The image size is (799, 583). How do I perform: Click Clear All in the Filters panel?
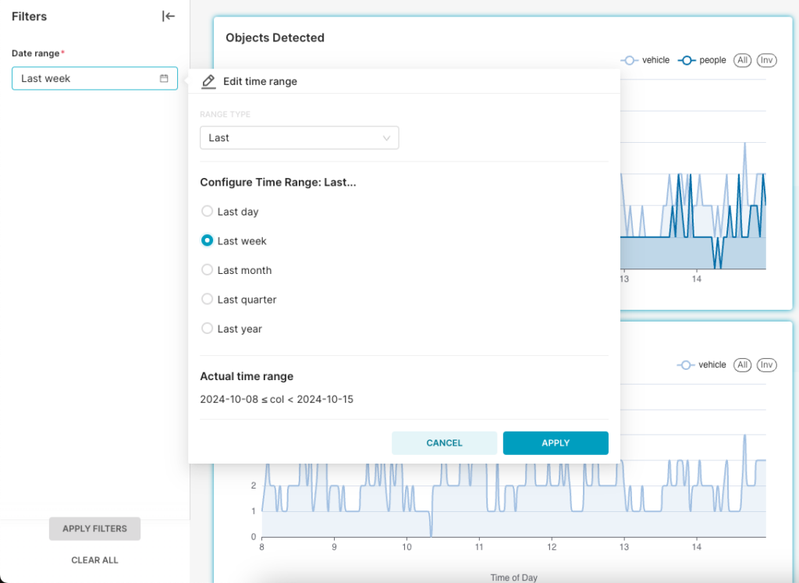(x=94, y=560)
